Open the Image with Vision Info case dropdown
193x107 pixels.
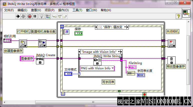(x=119, y=52)
